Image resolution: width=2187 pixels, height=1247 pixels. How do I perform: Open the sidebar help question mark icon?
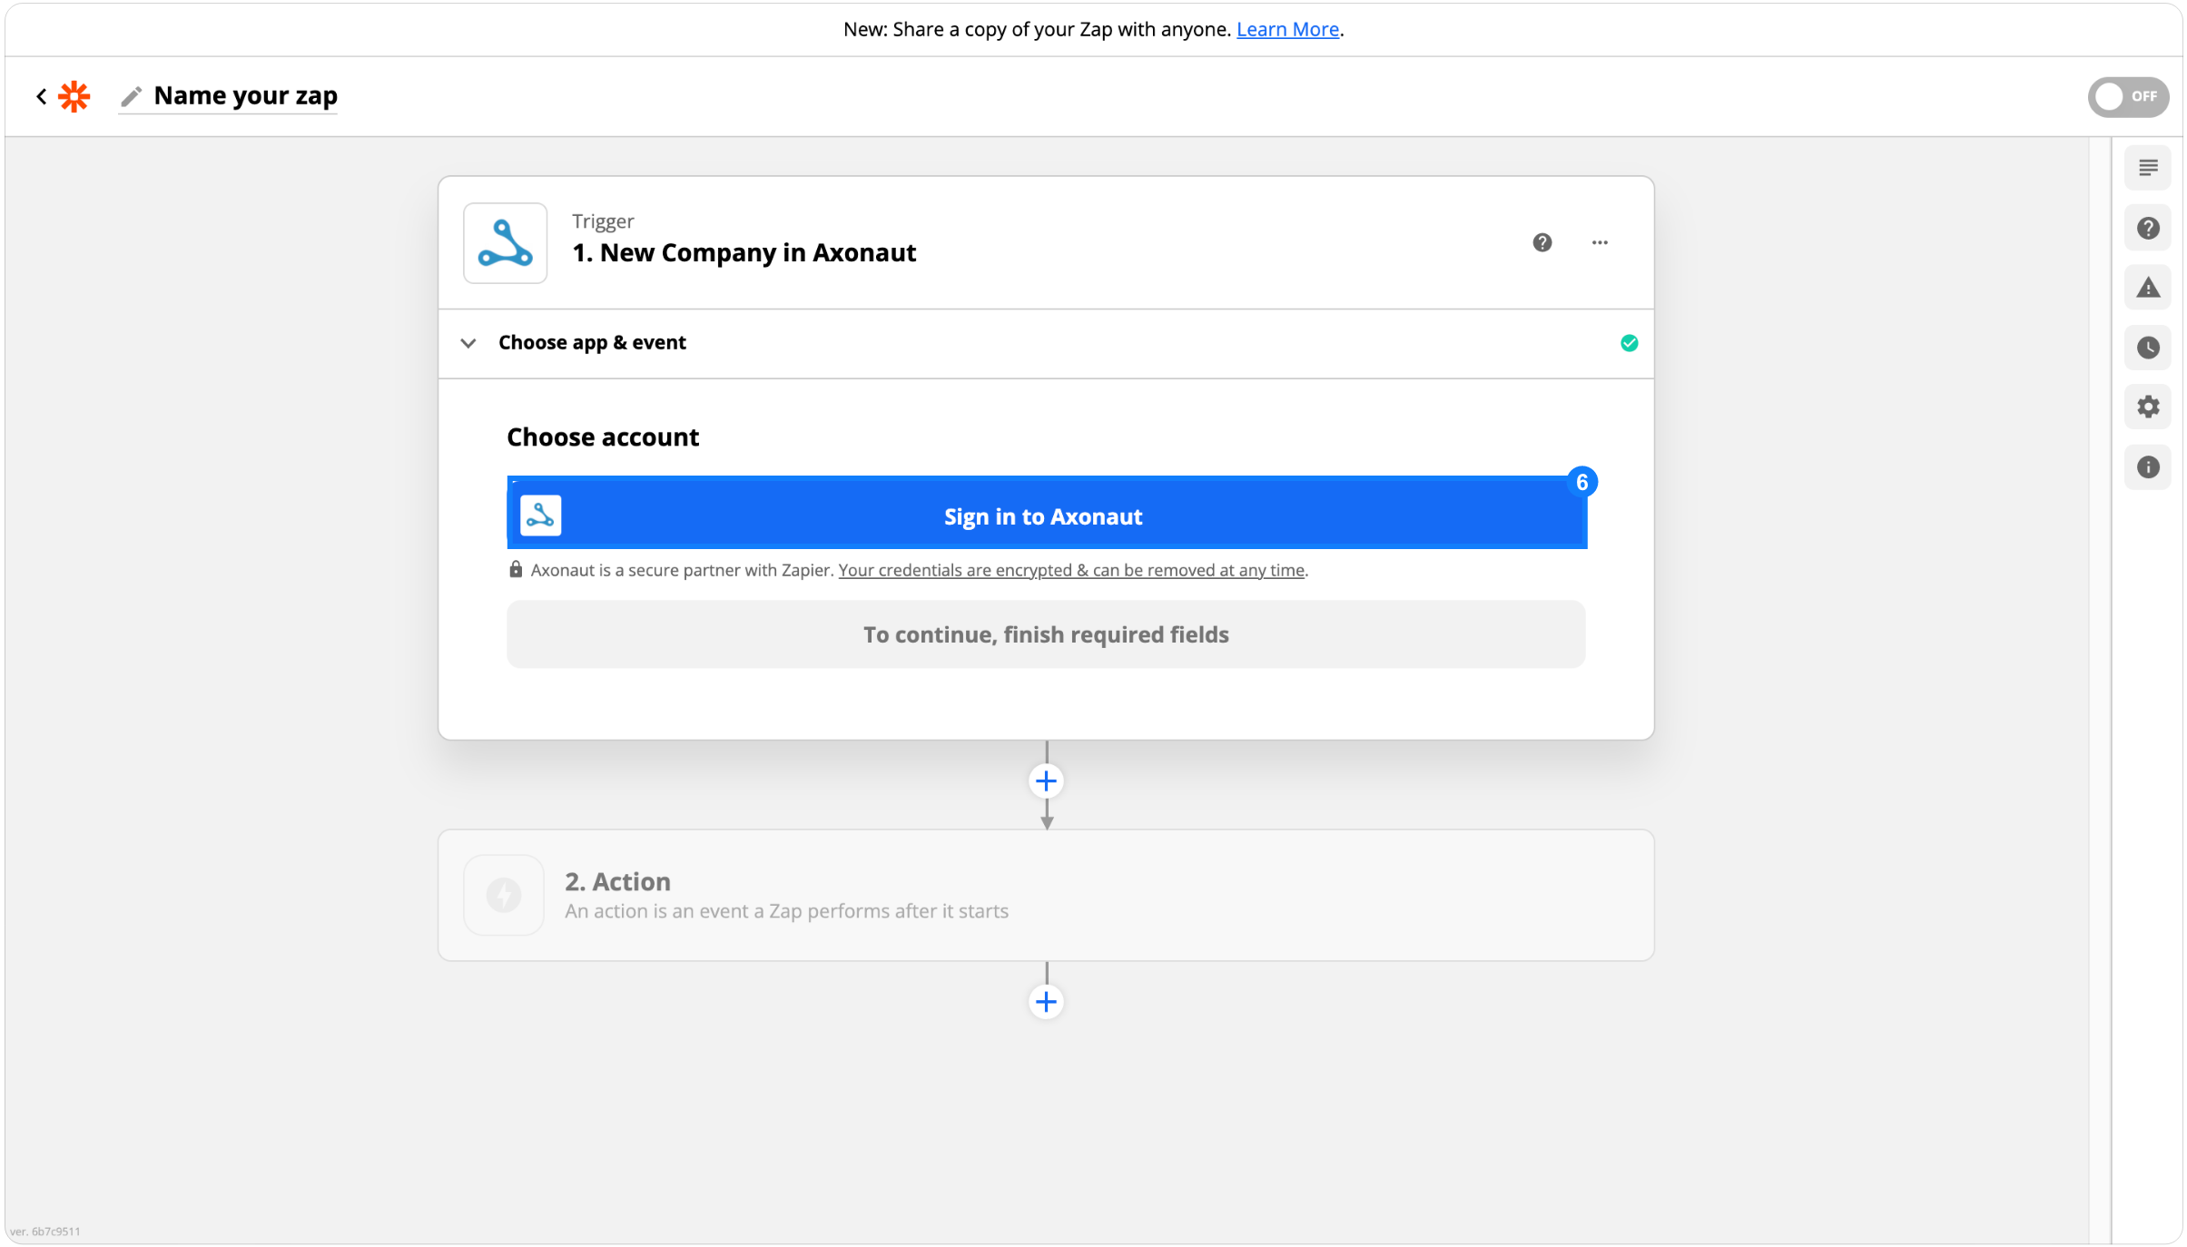(x=2147, y=228)
